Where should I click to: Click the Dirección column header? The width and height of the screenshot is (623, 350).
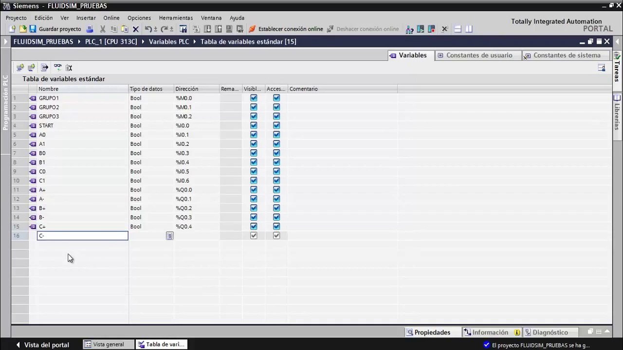(197, 89)
